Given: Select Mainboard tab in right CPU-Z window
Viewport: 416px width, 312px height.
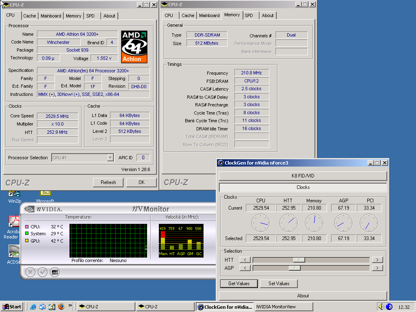Looking at the screenshot, I should (209, 15).
